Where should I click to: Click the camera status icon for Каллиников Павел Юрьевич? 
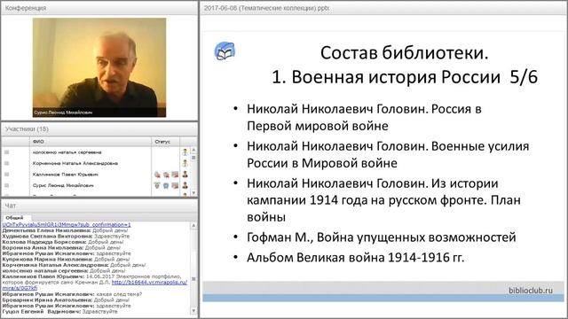pos(166,175)
